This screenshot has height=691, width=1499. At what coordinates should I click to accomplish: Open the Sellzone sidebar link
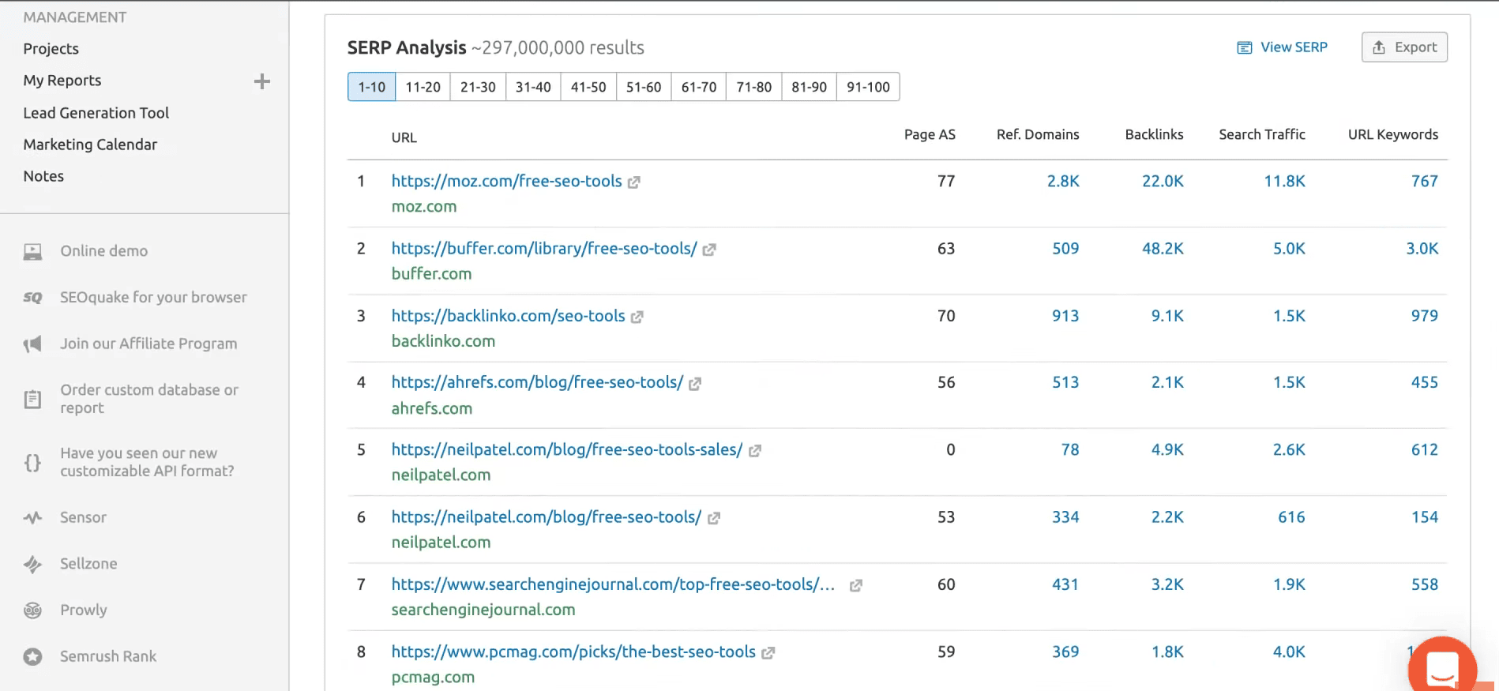pyautogui.click(x=88, y=564)
